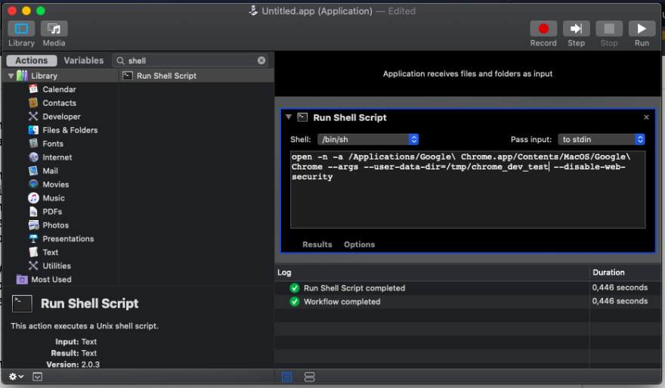665x388 pixels.
Task: Click the shell search field
Action: click(191, 61)
